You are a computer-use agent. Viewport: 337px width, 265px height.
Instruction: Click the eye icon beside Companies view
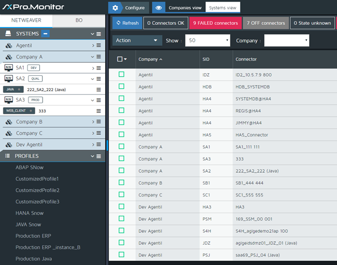pyautogui.click(x=160, y=8)
